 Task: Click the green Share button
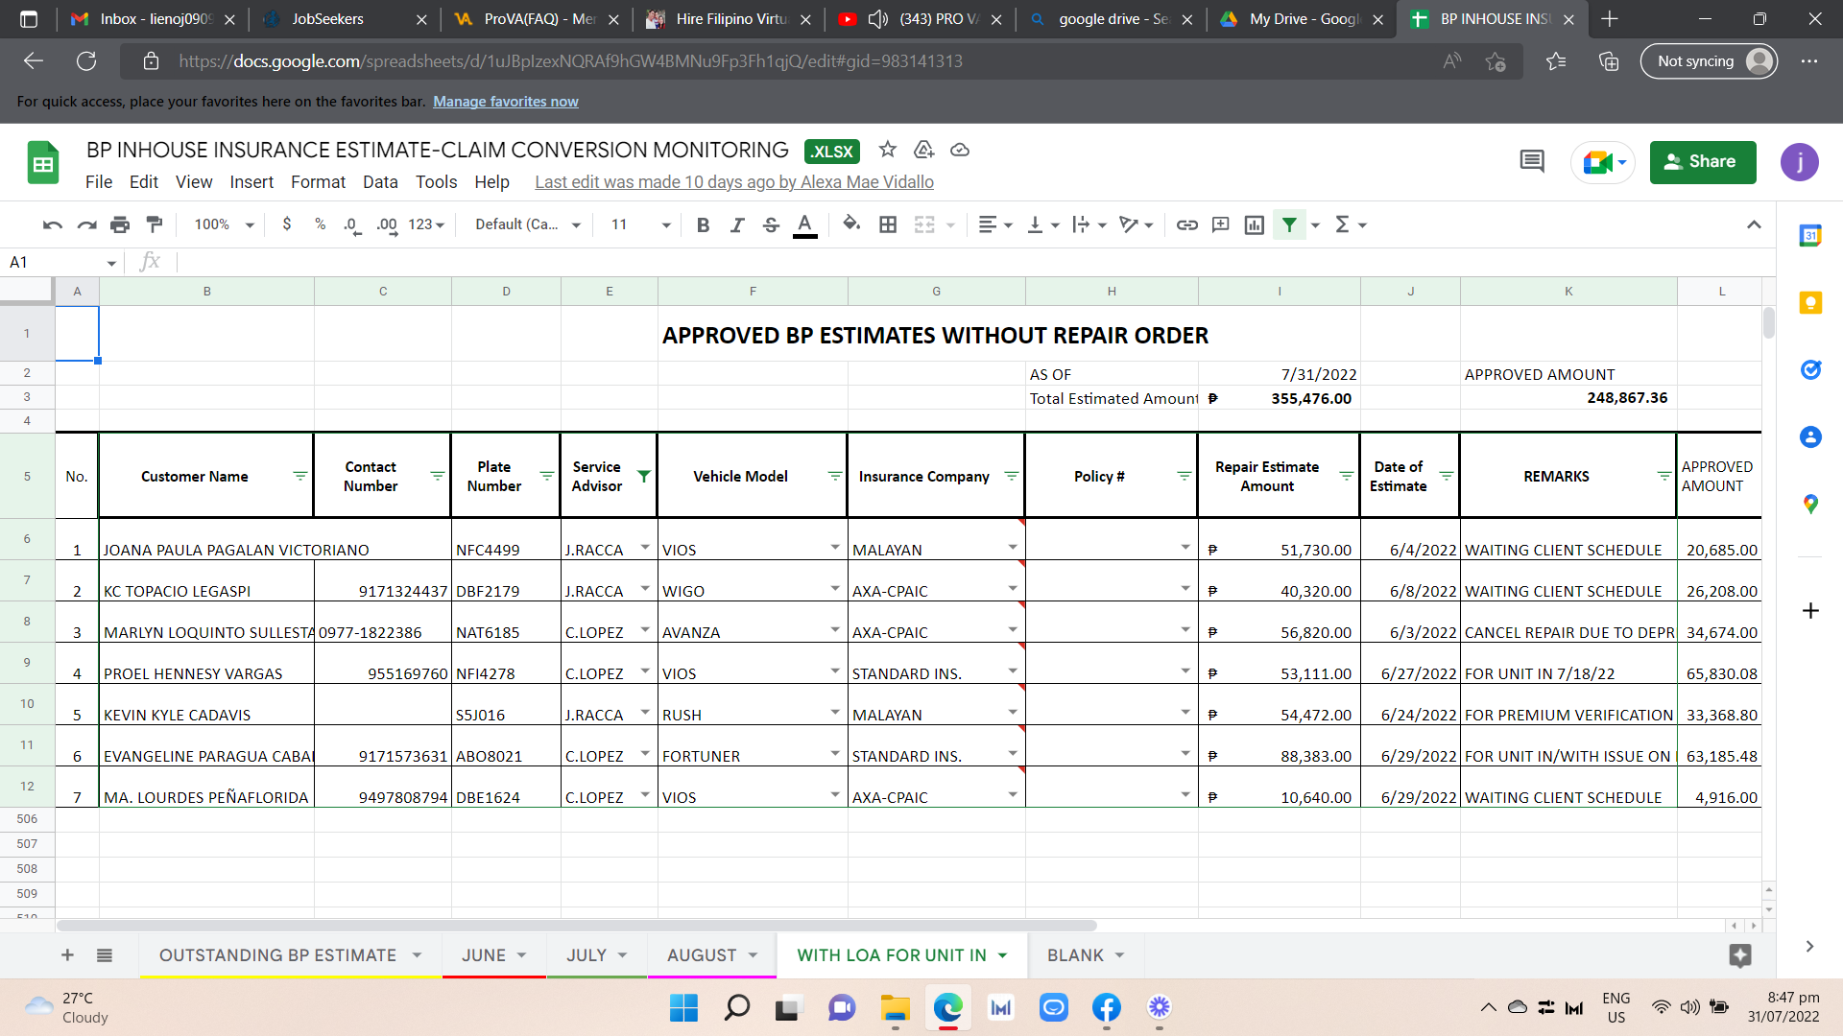point(1702,162)
